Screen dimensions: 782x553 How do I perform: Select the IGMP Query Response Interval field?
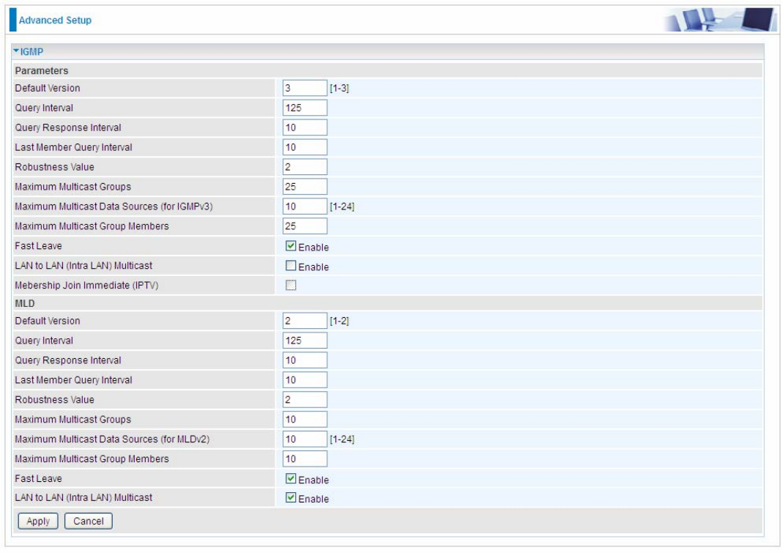coord(305,127)
